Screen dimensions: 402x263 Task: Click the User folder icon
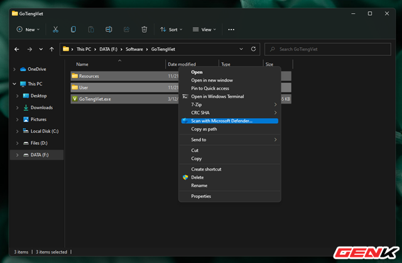pos(75,87)
